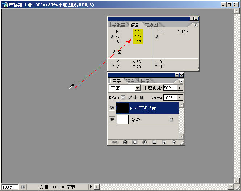Open the Info panel flyout menu
Image resolution: width=241 pixels, height=191 pixels.
coord(196,25)
